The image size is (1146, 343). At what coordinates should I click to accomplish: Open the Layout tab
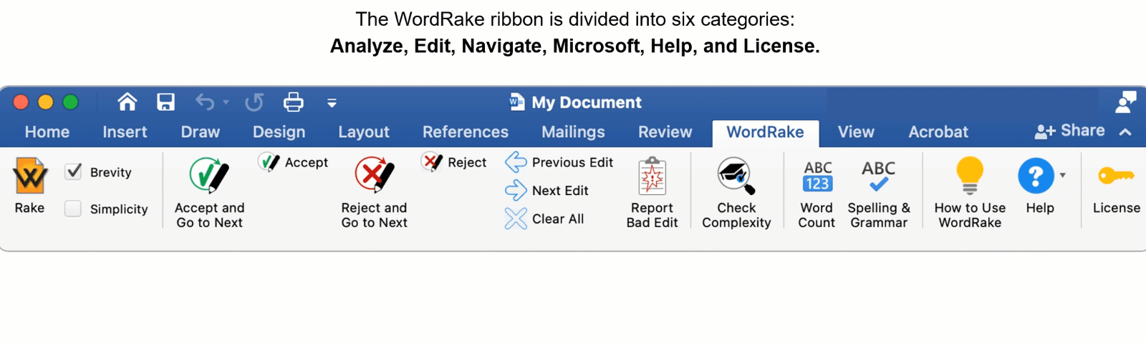(x=364, y=132)
